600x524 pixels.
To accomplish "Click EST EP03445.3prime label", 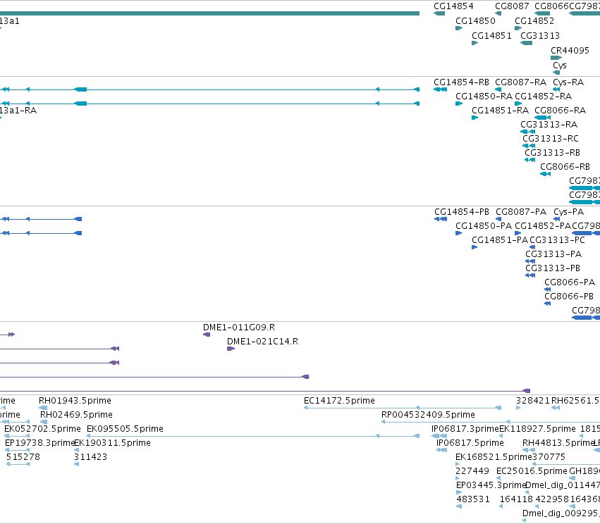I will tap(491, 485).
